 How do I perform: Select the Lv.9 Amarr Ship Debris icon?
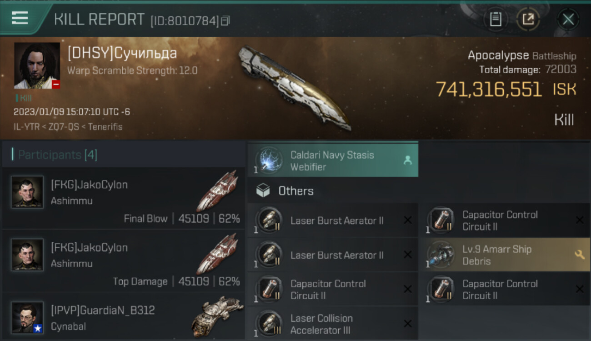(x=441, y=255)
